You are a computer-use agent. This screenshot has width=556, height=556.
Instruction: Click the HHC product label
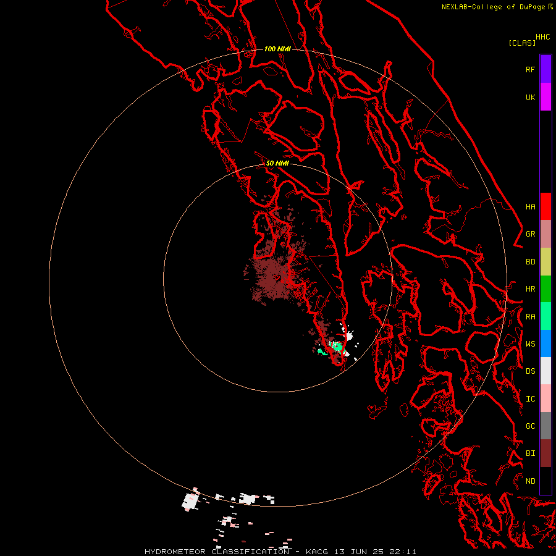[x=542, y=37]
